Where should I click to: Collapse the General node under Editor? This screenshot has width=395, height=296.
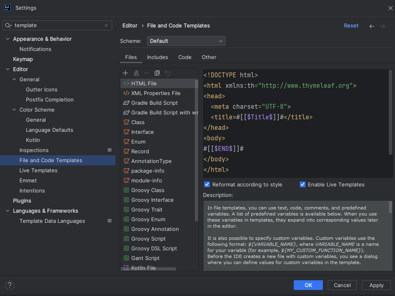click(14, 80)
